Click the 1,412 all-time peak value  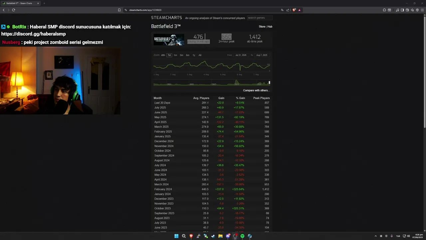point(255,37)
